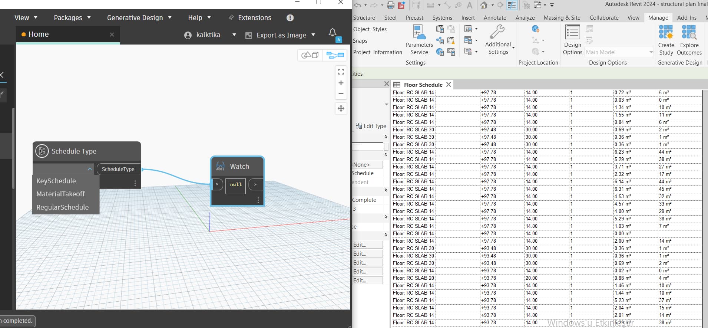Click Revit Undo arrow

click(x=358, y=5)
